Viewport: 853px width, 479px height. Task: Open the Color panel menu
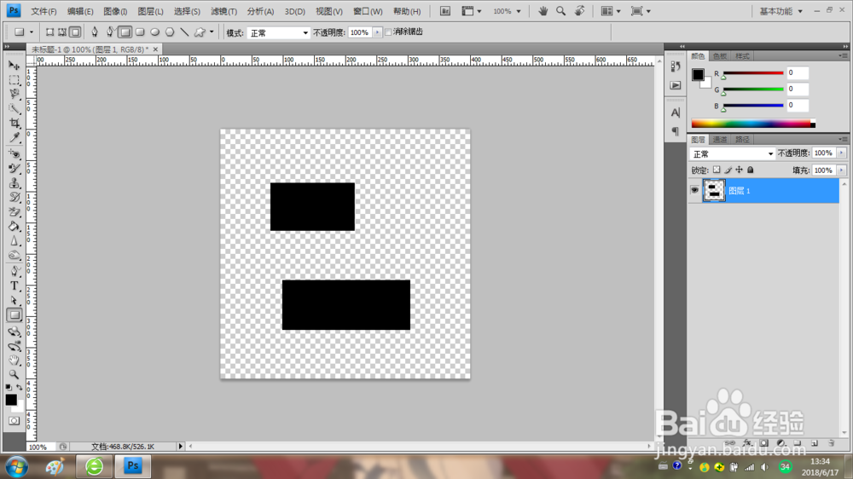842,55
